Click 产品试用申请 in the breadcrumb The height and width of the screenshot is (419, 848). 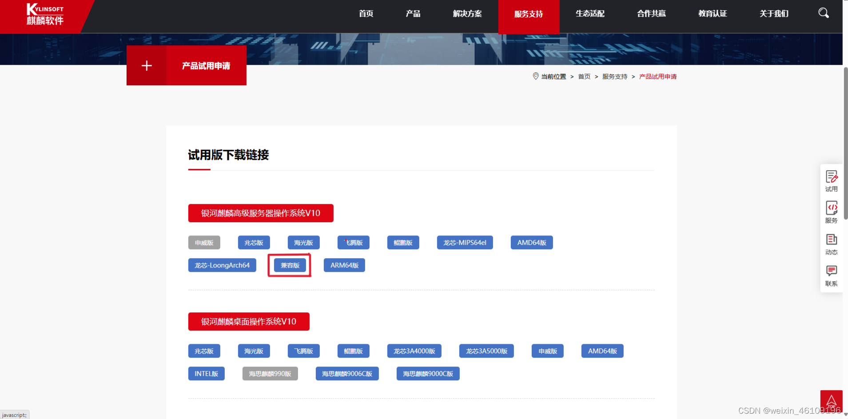[658, 76]
